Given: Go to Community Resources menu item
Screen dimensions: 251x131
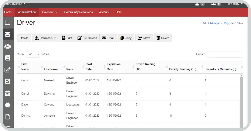Looking at the screenshot, I should [x=78, y=12].
